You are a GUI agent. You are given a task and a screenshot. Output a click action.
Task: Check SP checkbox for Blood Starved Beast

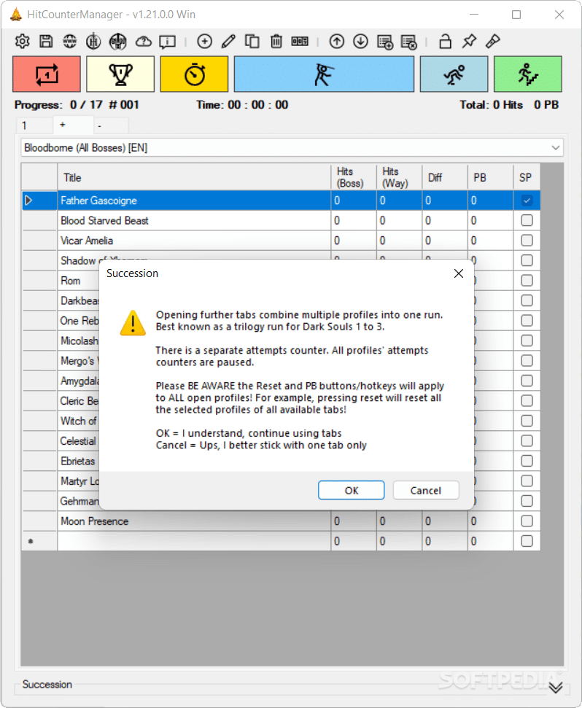click(x=527, y=220)
